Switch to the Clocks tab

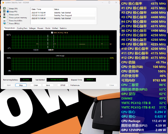coord(48,28)
